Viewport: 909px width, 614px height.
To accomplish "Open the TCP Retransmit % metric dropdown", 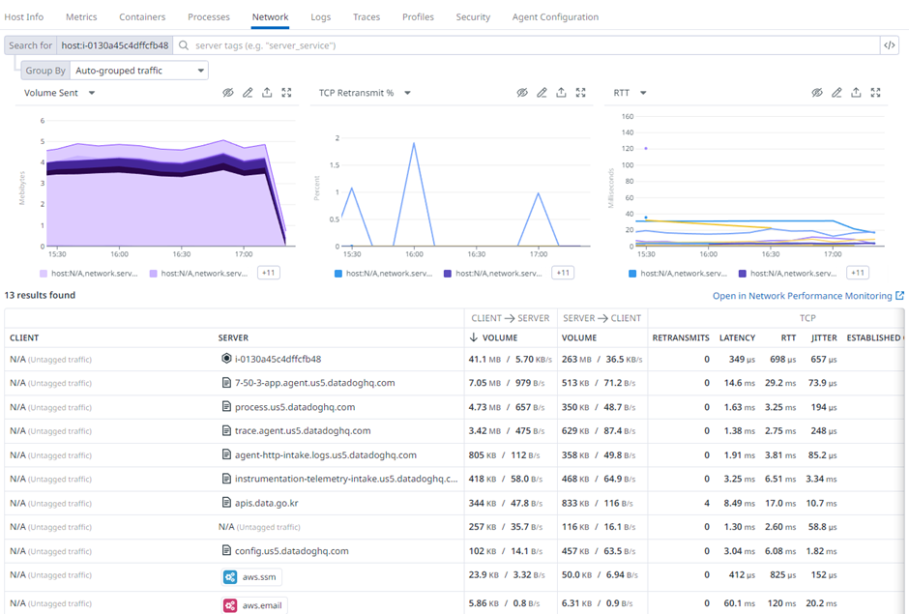I will (407, 93).
